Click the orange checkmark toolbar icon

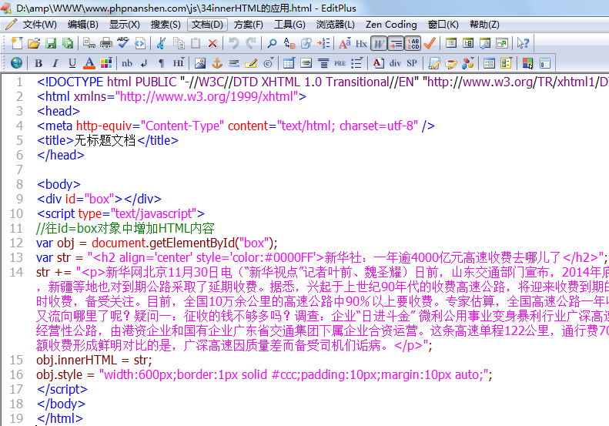click(x=430, y=43)
